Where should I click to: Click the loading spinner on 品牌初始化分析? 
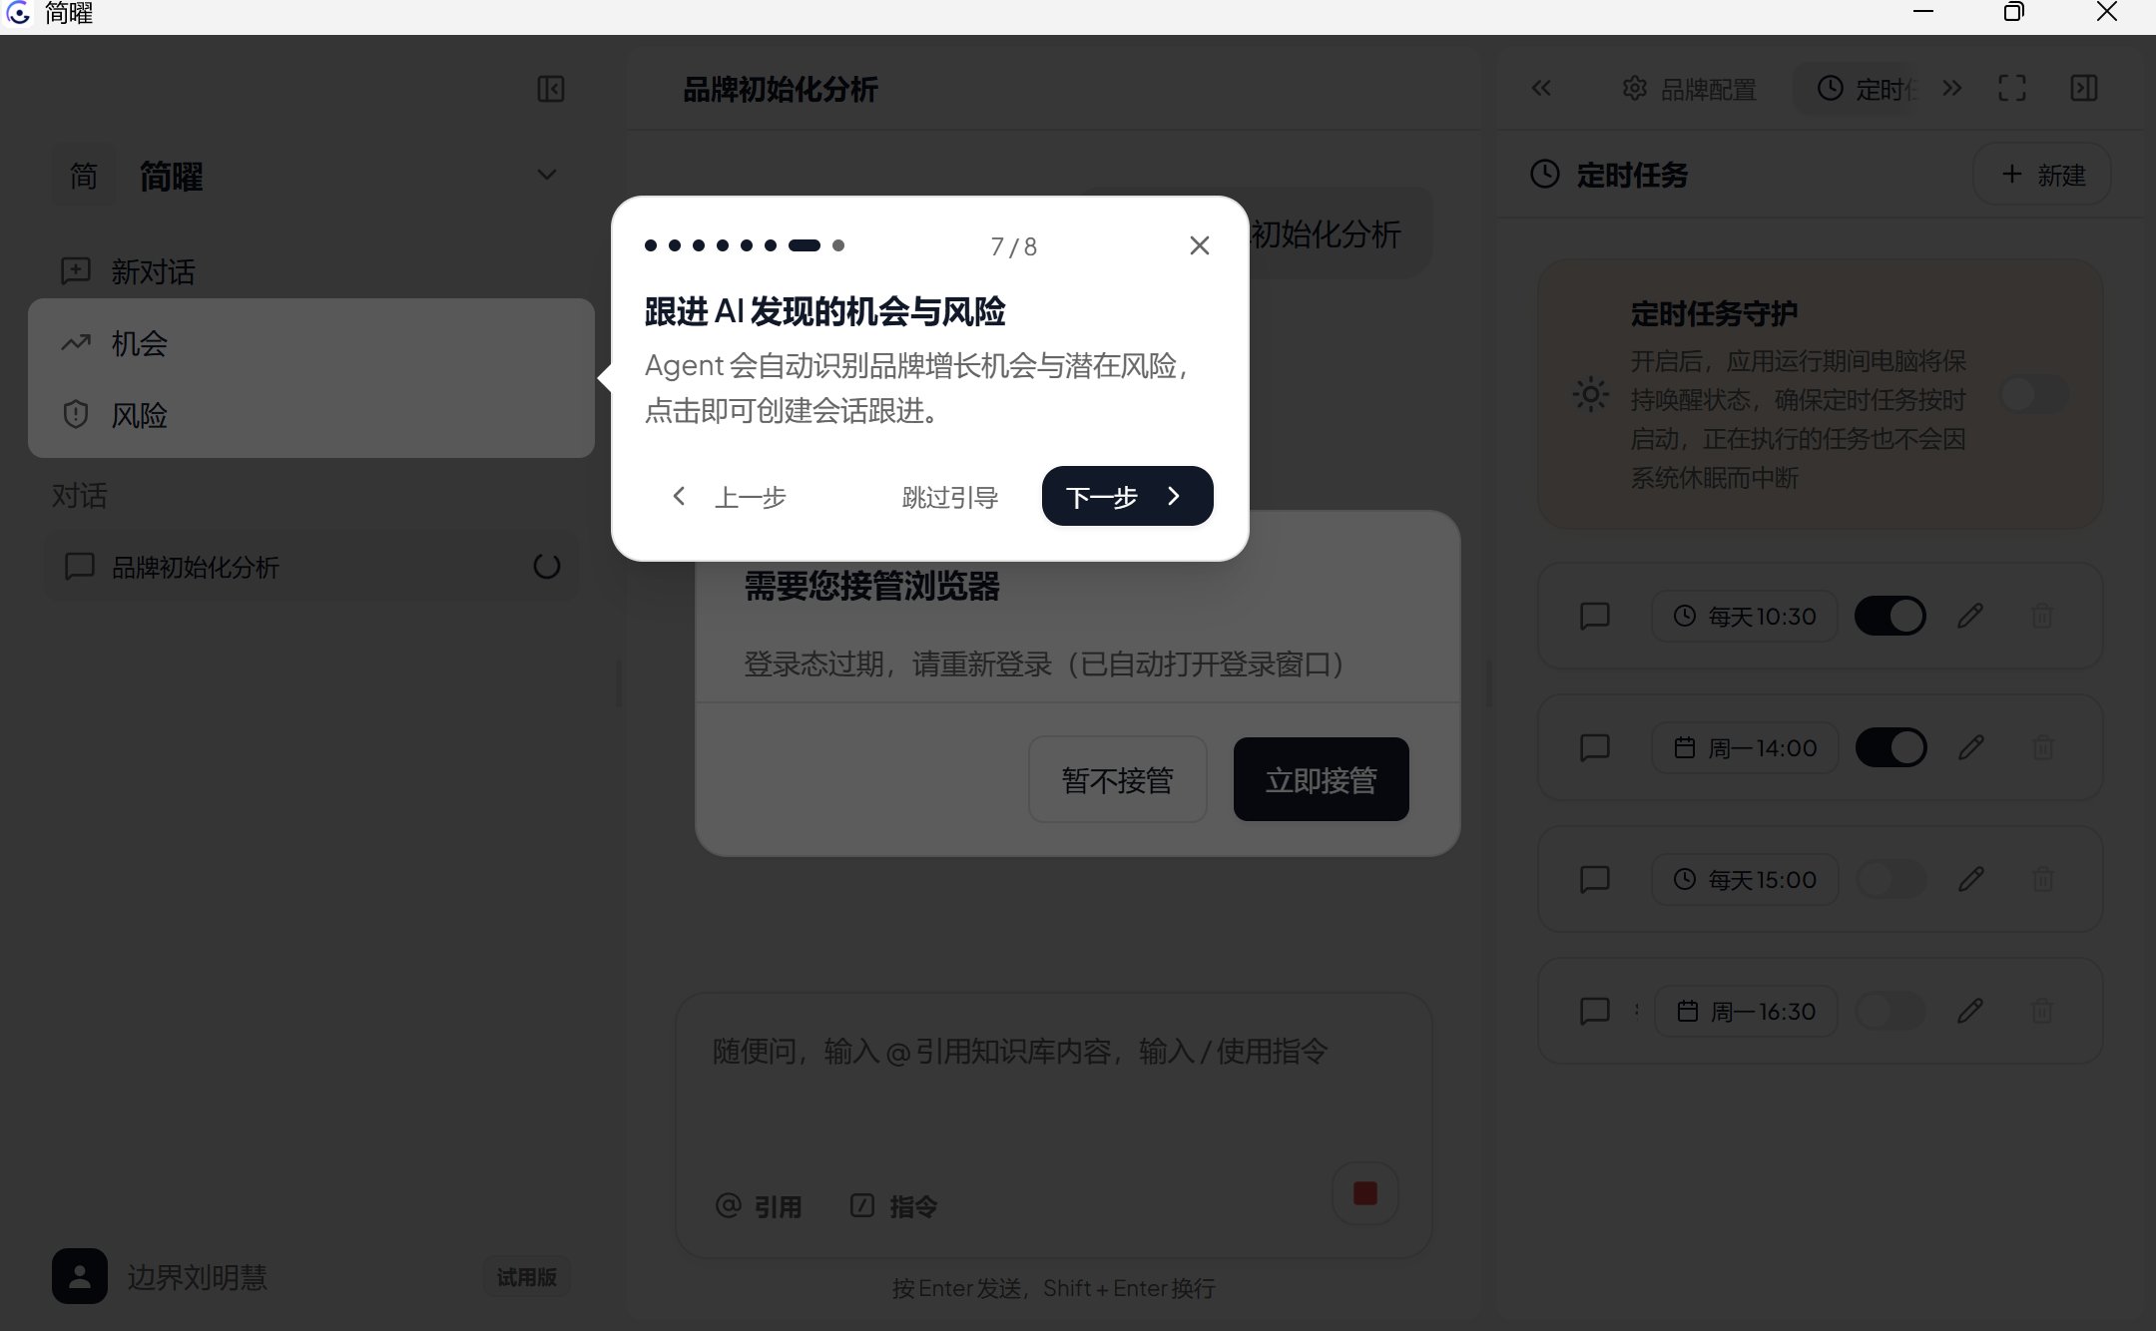pyautogui.click(x=547, y=567)
